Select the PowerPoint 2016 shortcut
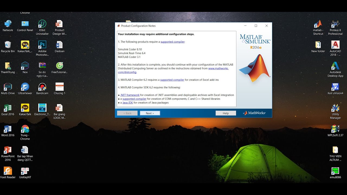Image resolution: width=347 pixels, height=195 pixels. tap(8, 154)
